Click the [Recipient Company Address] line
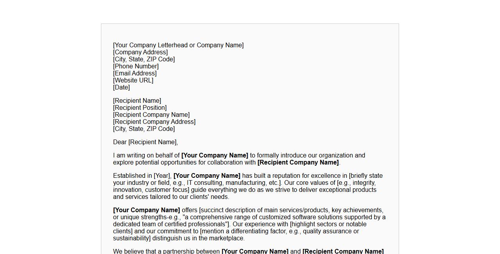The width and height of the screenshot is (500, 254). (x=154, y=122)
